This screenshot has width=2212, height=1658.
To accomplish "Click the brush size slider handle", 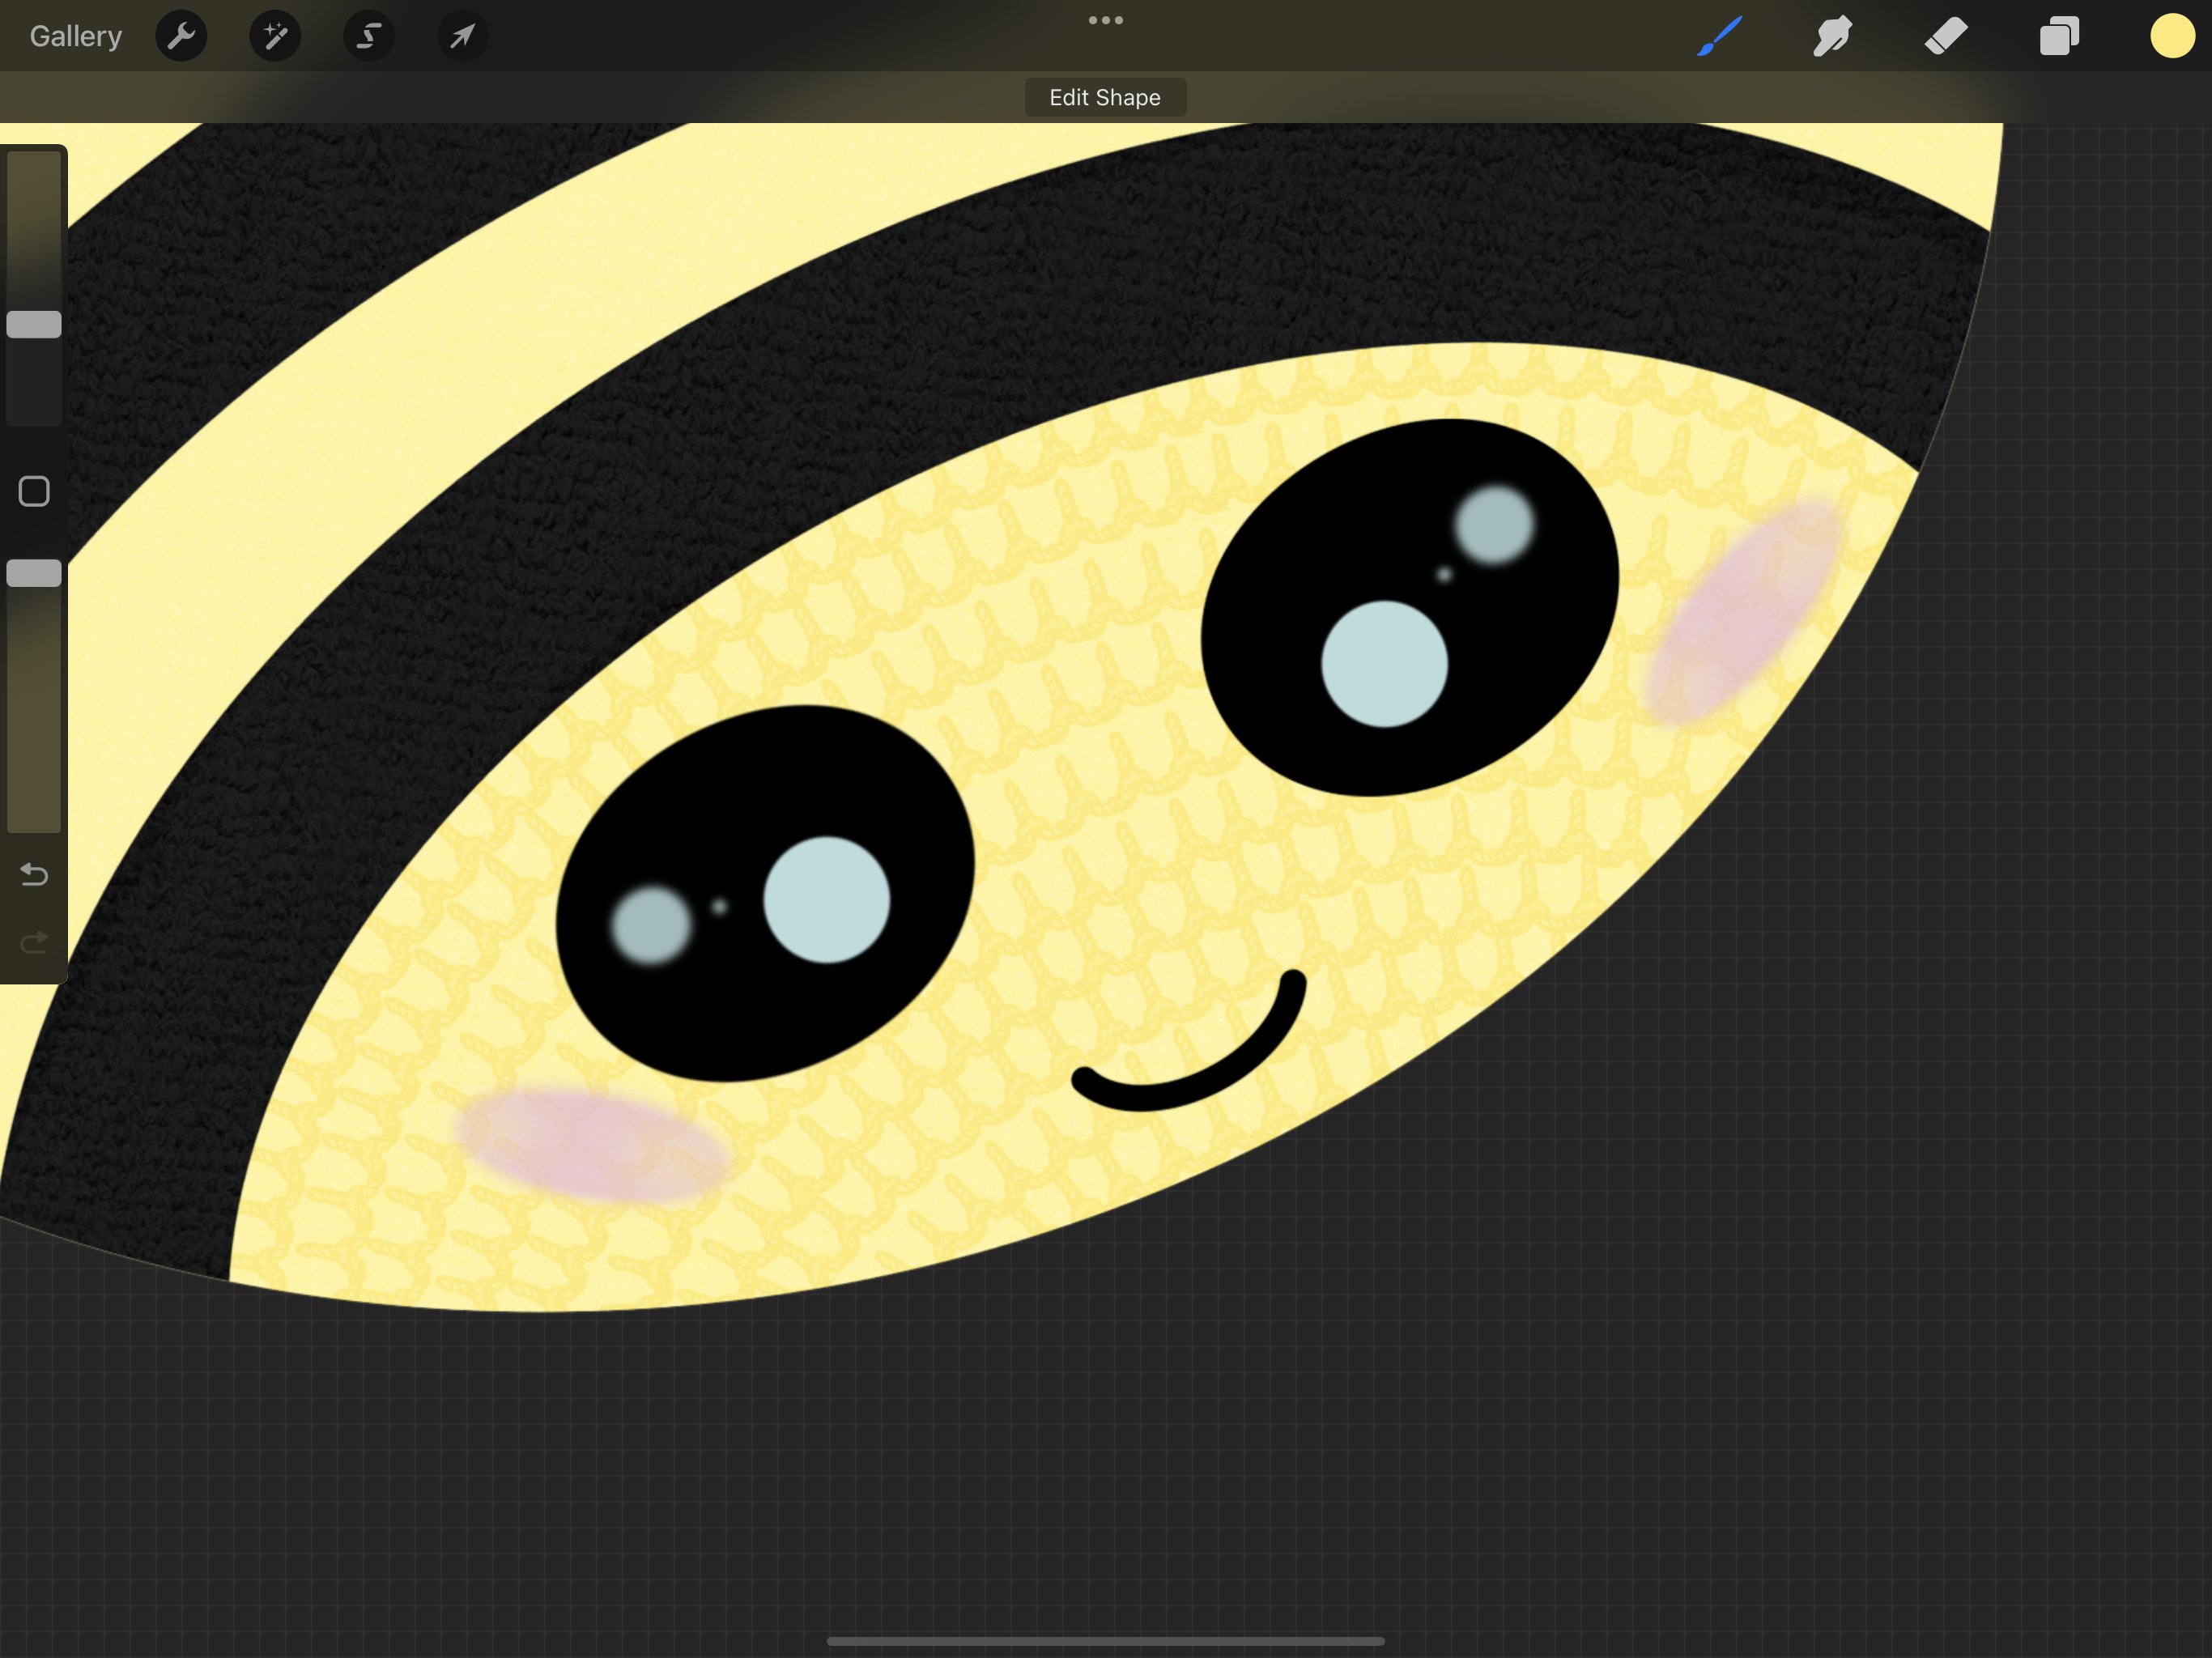I will 34,324.
